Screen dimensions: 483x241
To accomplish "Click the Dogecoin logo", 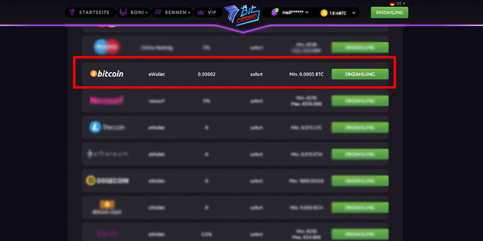I will point(107,181).
